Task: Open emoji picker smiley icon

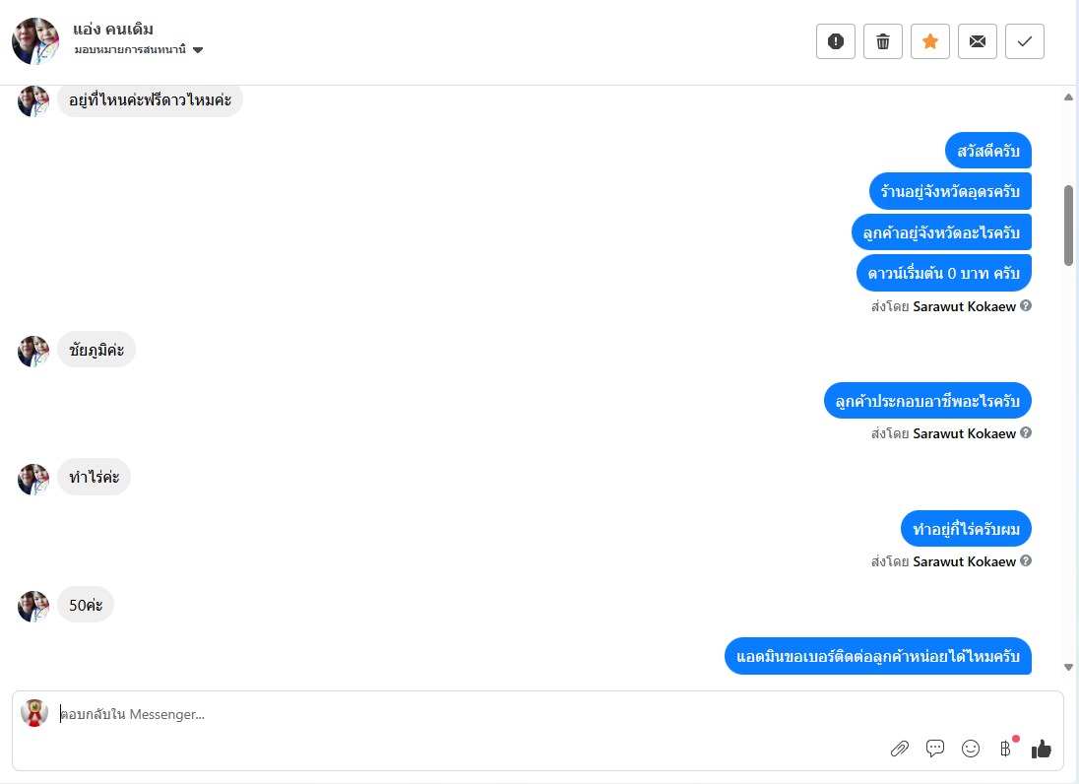Action: (x=971, y=749)
